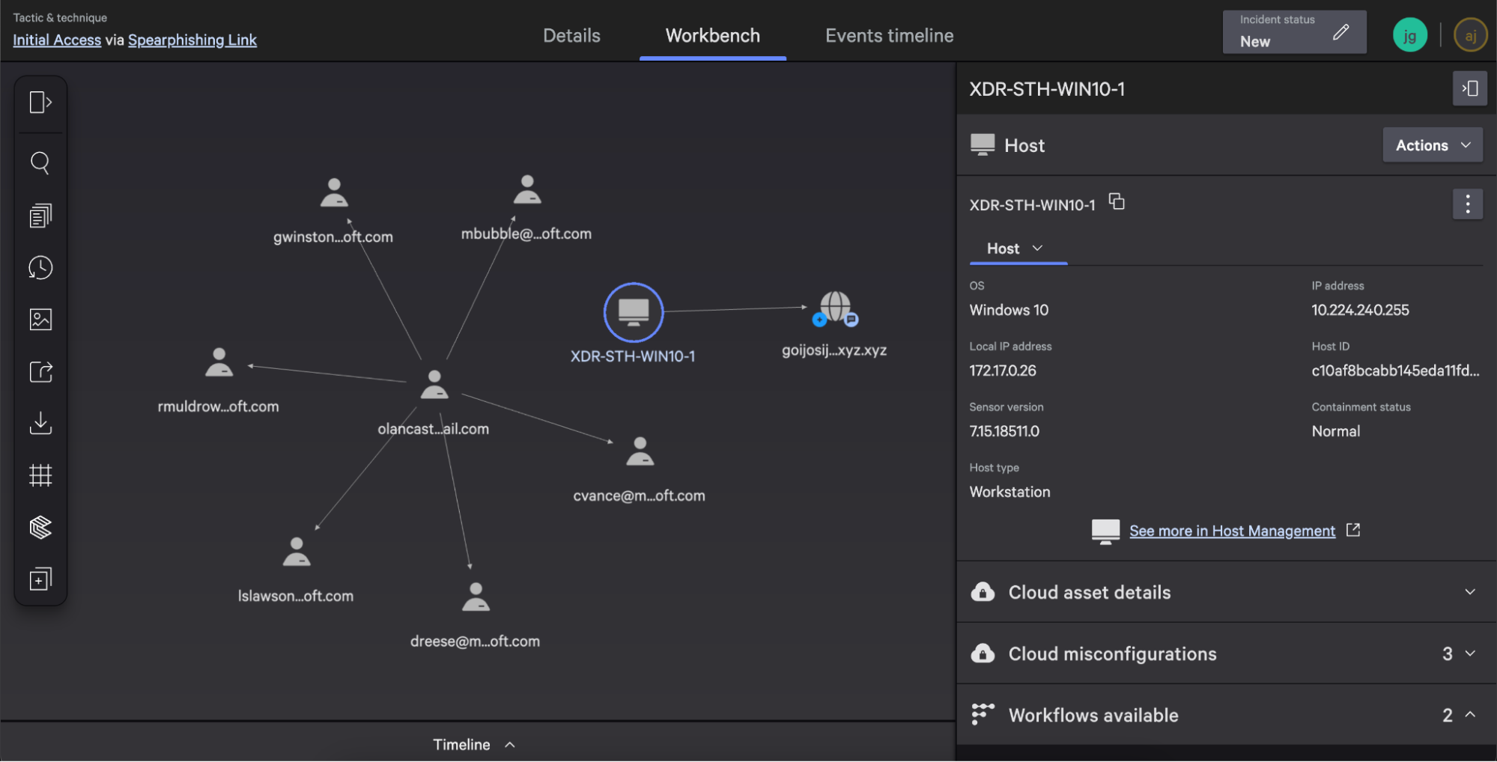Click the Host ID c10af8bcabb145eda11fd value
Image resolution: width=1497 pixels, height=762 pixels.
tap(1395, 371)
